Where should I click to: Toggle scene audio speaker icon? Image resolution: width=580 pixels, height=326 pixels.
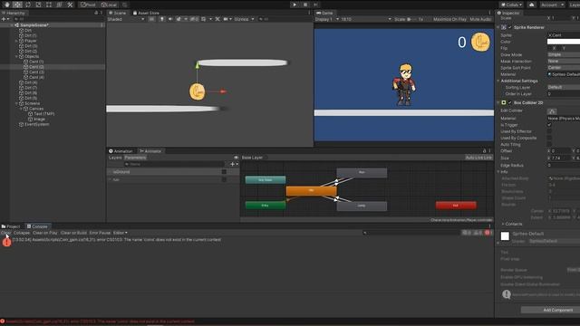[170, 19]
